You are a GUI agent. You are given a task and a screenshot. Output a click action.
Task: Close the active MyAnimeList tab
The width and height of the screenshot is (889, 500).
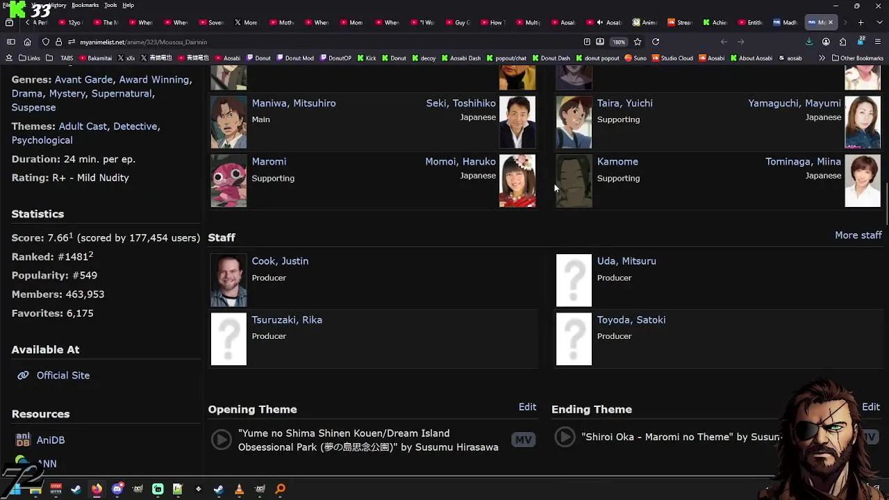point(830,22)
